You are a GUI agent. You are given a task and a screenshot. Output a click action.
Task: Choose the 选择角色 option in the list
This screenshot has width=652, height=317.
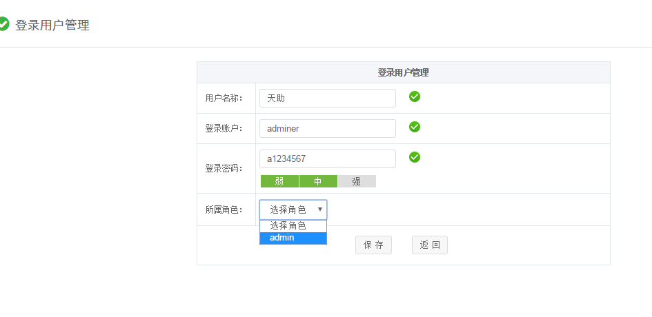[293, 226]
